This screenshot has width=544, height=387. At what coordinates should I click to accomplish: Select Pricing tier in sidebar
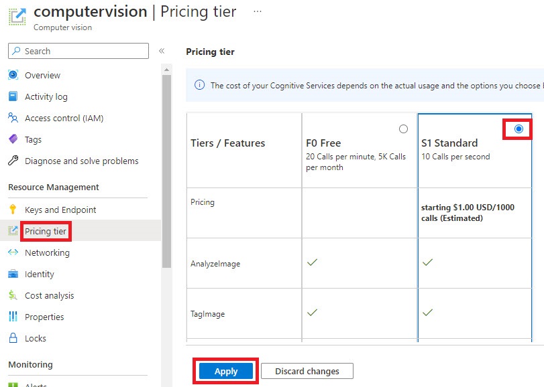point(46,231)
